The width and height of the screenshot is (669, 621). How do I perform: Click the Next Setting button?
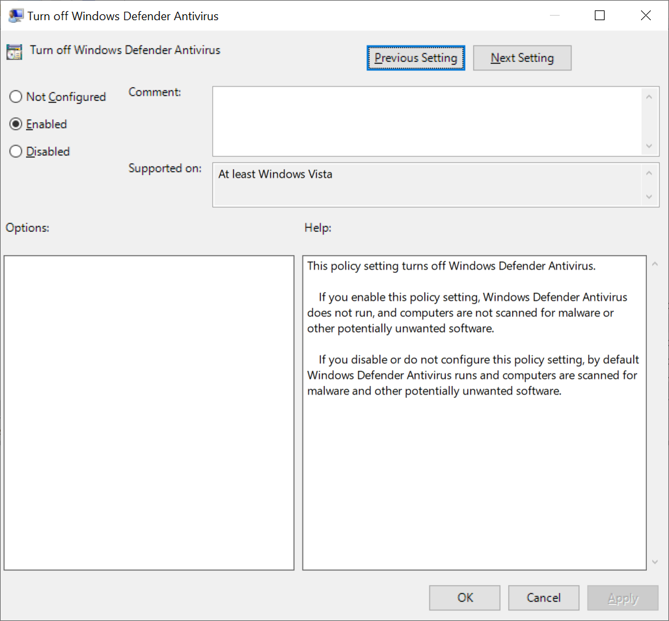[x=522, y=57]
